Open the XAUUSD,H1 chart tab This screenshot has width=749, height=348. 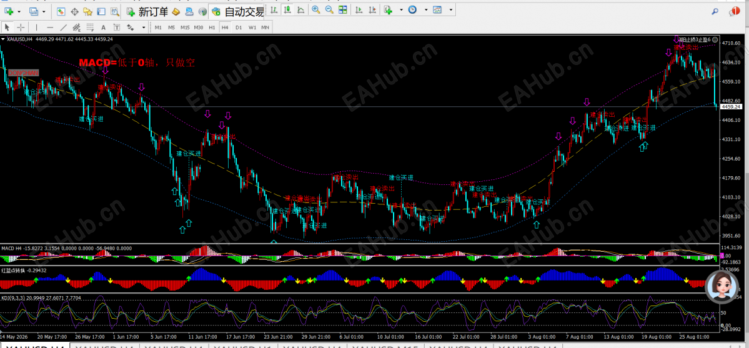[x=244, y=346]
